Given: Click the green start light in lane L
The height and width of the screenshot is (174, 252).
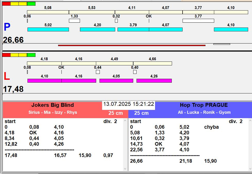Looking at the screenshot, I should click(x=31, y=55).
